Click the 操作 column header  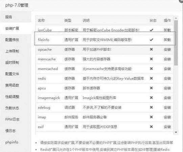167,21
